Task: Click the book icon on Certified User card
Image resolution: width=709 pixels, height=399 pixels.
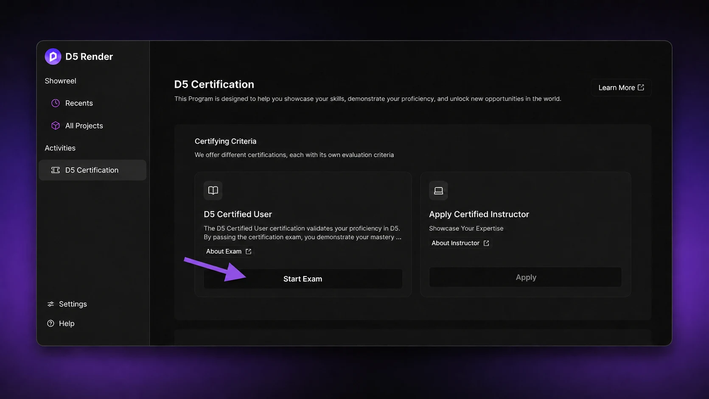Action: 213,190
